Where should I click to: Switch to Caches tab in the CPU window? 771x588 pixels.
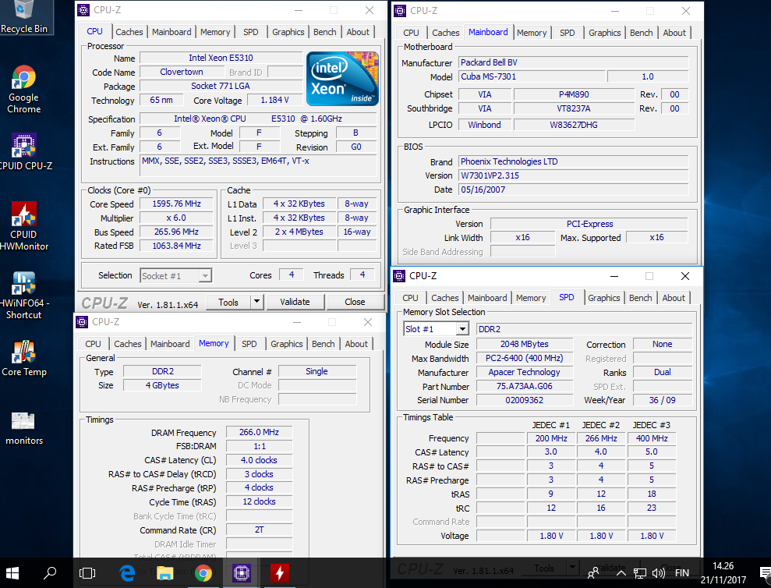(x=129, y=32)
